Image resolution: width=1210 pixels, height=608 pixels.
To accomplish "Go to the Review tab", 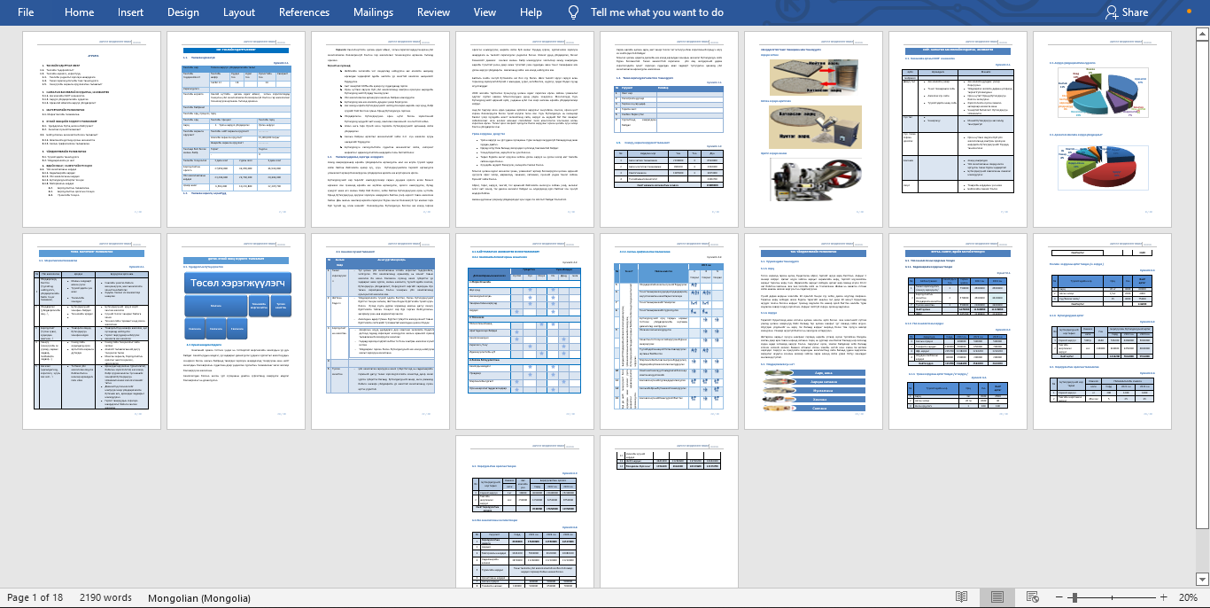I will tap(433, 12).
